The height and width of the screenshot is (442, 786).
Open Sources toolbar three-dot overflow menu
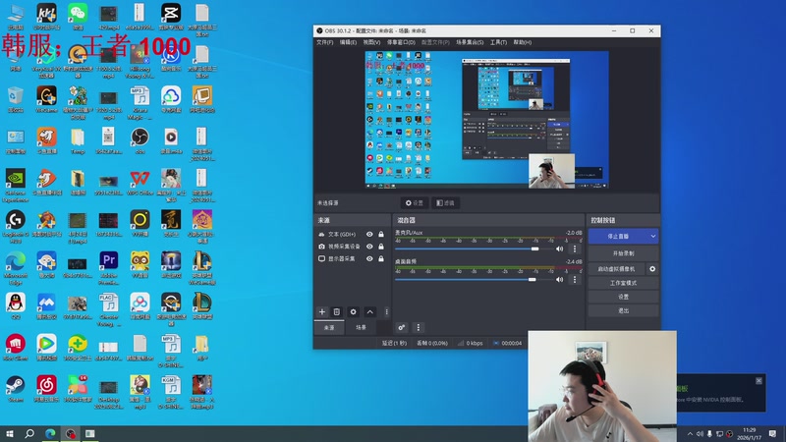coord(386,311)
